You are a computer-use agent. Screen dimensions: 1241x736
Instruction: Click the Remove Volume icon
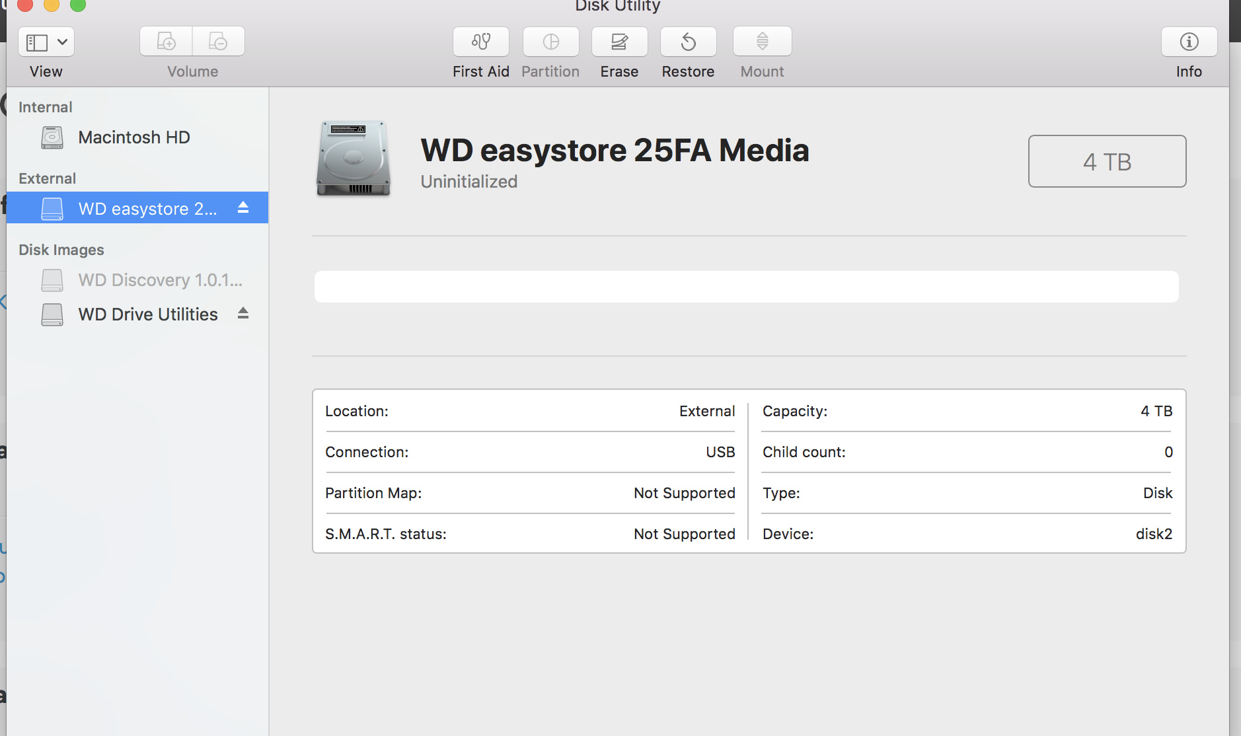(x=219, y=42)
